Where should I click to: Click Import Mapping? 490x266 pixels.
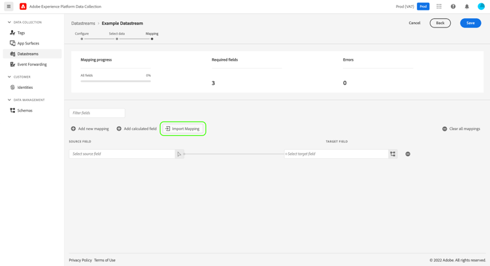point(183,129)
